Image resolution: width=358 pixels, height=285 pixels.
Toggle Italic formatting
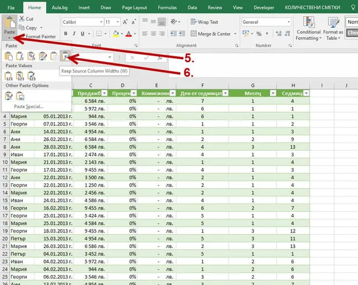point(74,34)
